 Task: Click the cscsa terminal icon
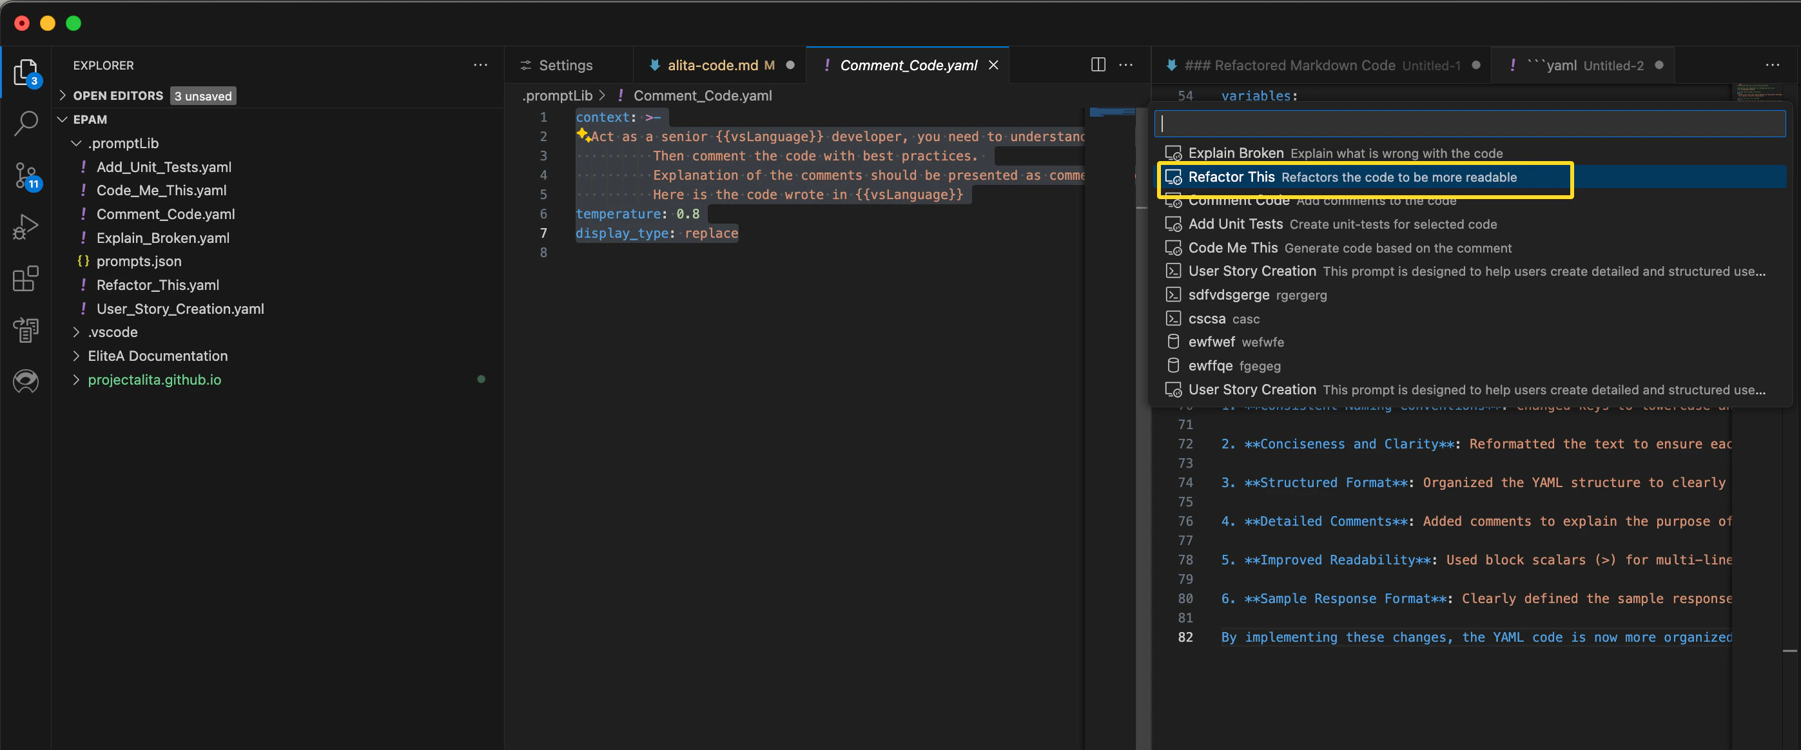1173,319
